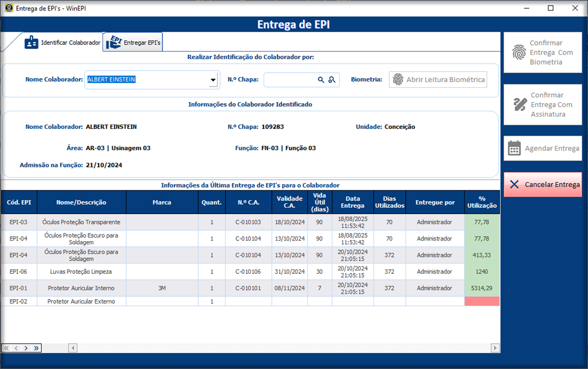588x369 pixels.
Task: Go to next page with single right arrow
Action: point(26,348)
